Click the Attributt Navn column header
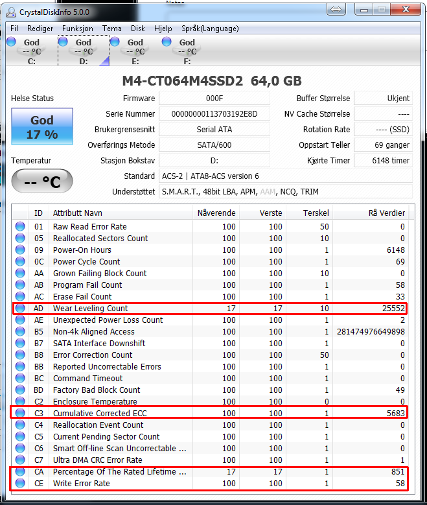 tap(121, 213)
